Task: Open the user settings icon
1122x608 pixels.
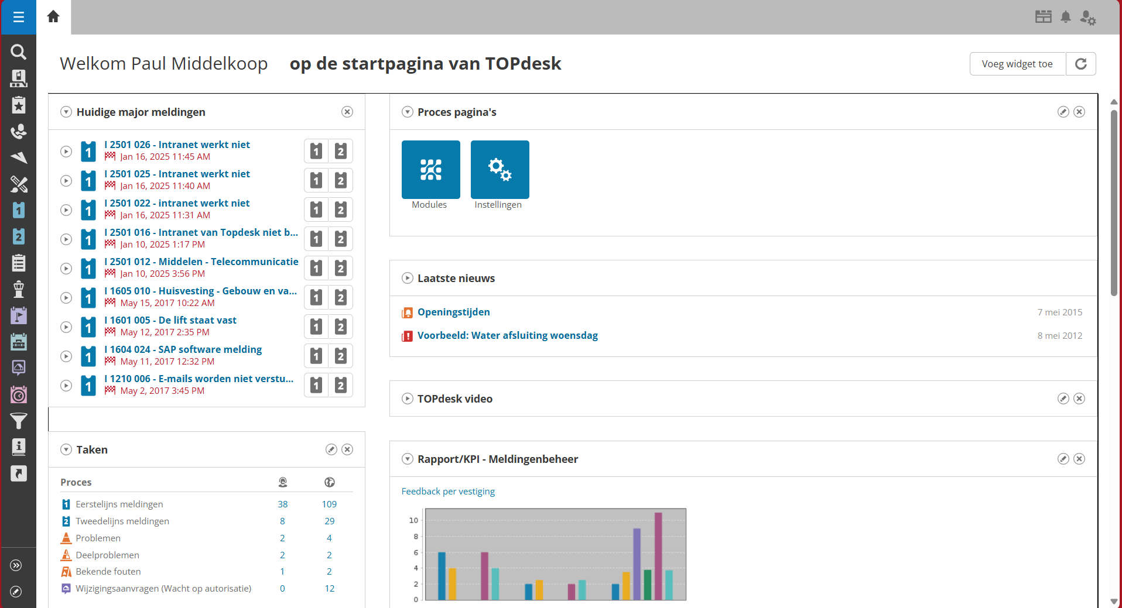Action: [x=1087, y=18]
